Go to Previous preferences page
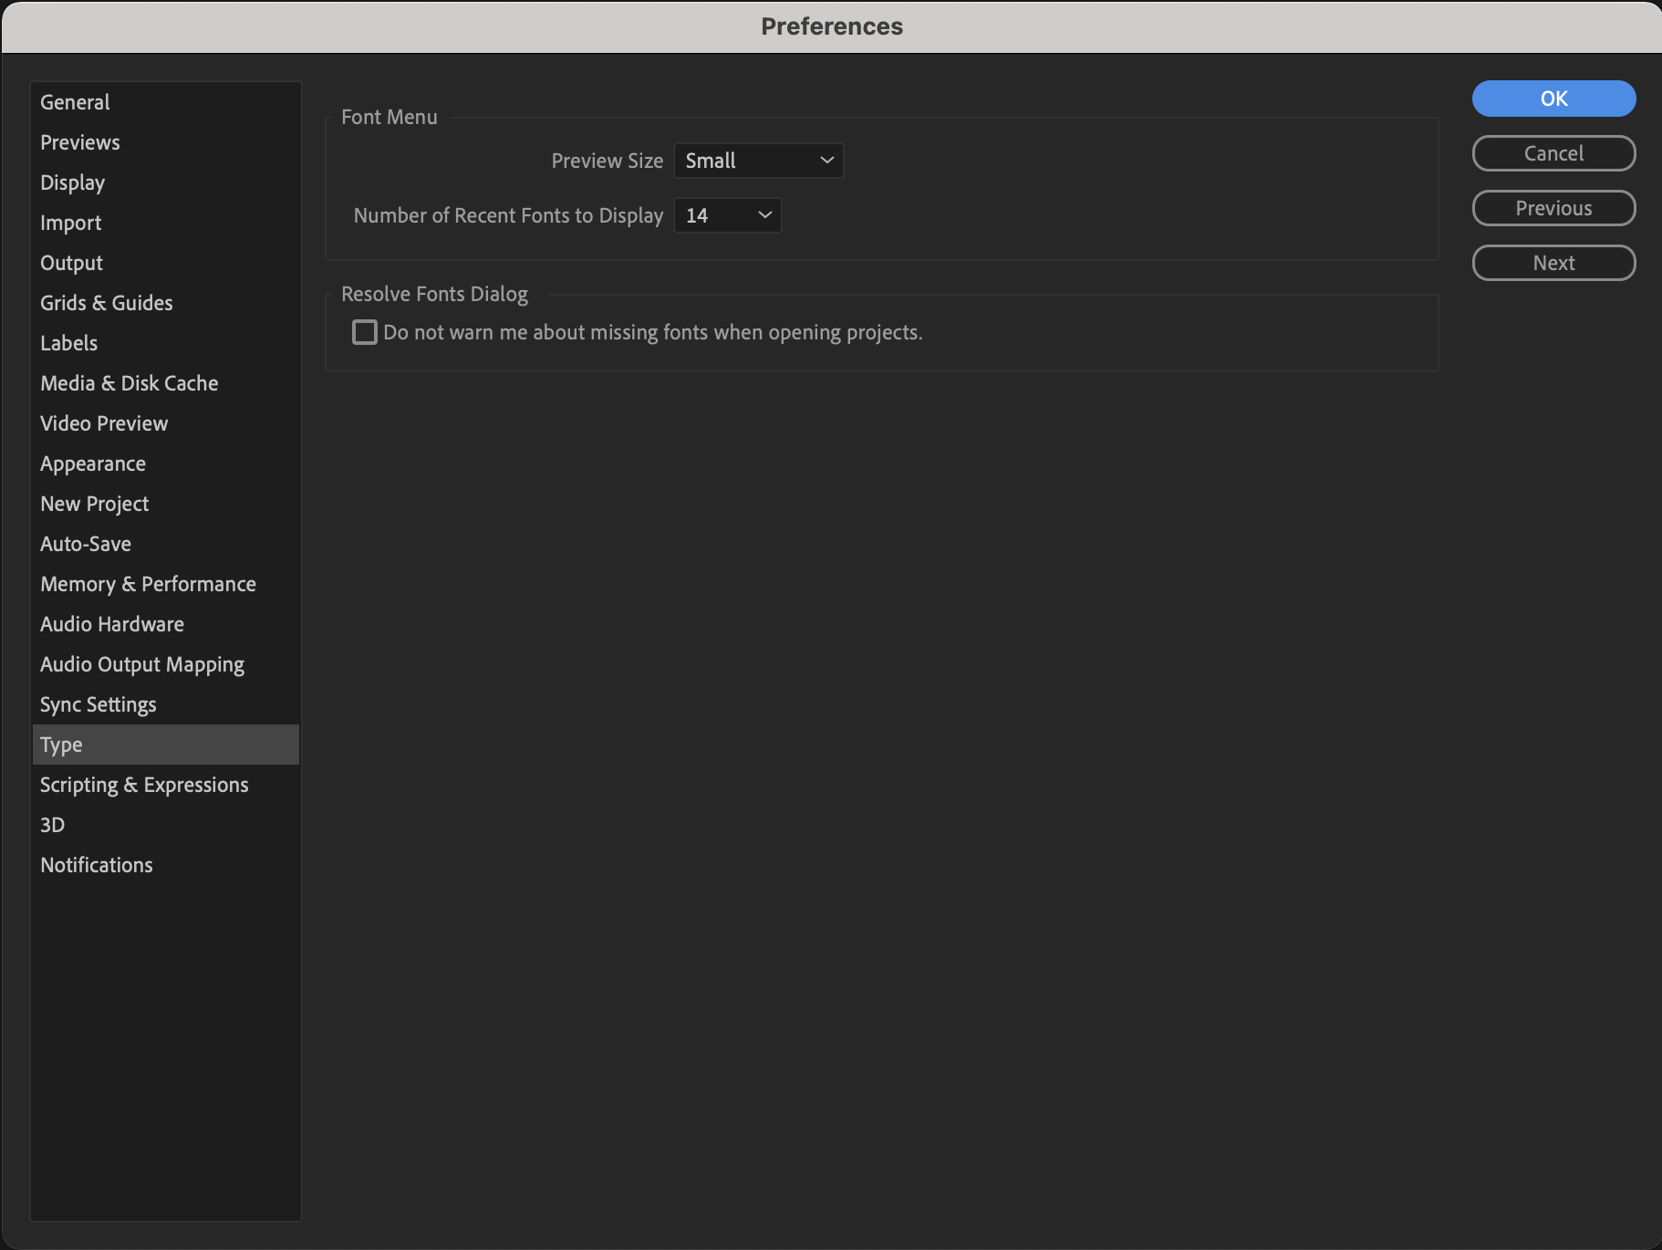Screen dimensions: 1662x1250 [1553, 207]
